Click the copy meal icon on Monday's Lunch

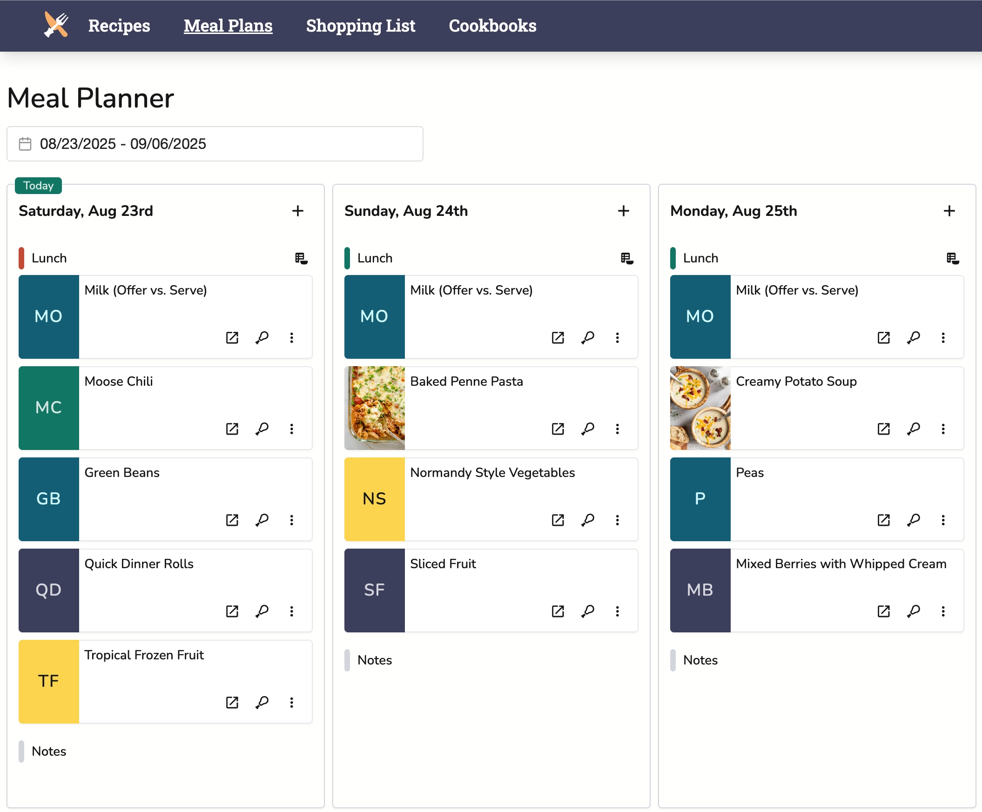(952, 259)
